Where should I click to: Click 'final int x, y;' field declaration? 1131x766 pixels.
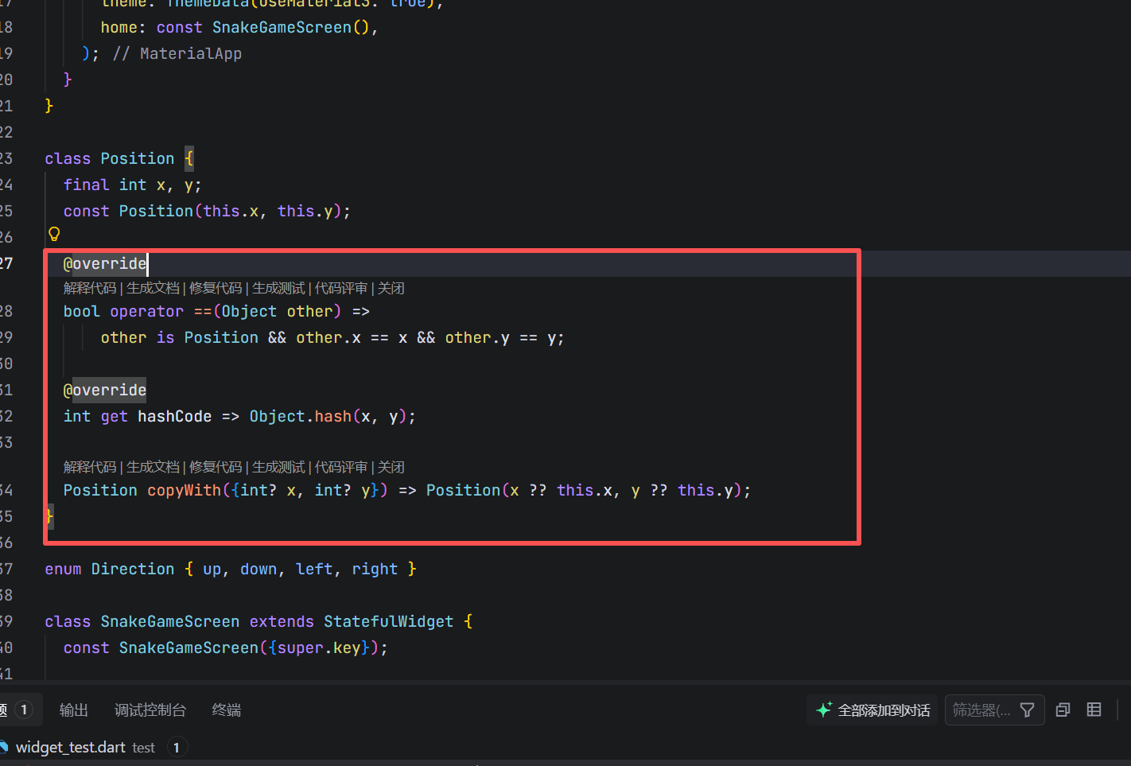coord(132,185)
